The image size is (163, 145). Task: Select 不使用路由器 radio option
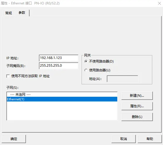click(x=86, y=61)
